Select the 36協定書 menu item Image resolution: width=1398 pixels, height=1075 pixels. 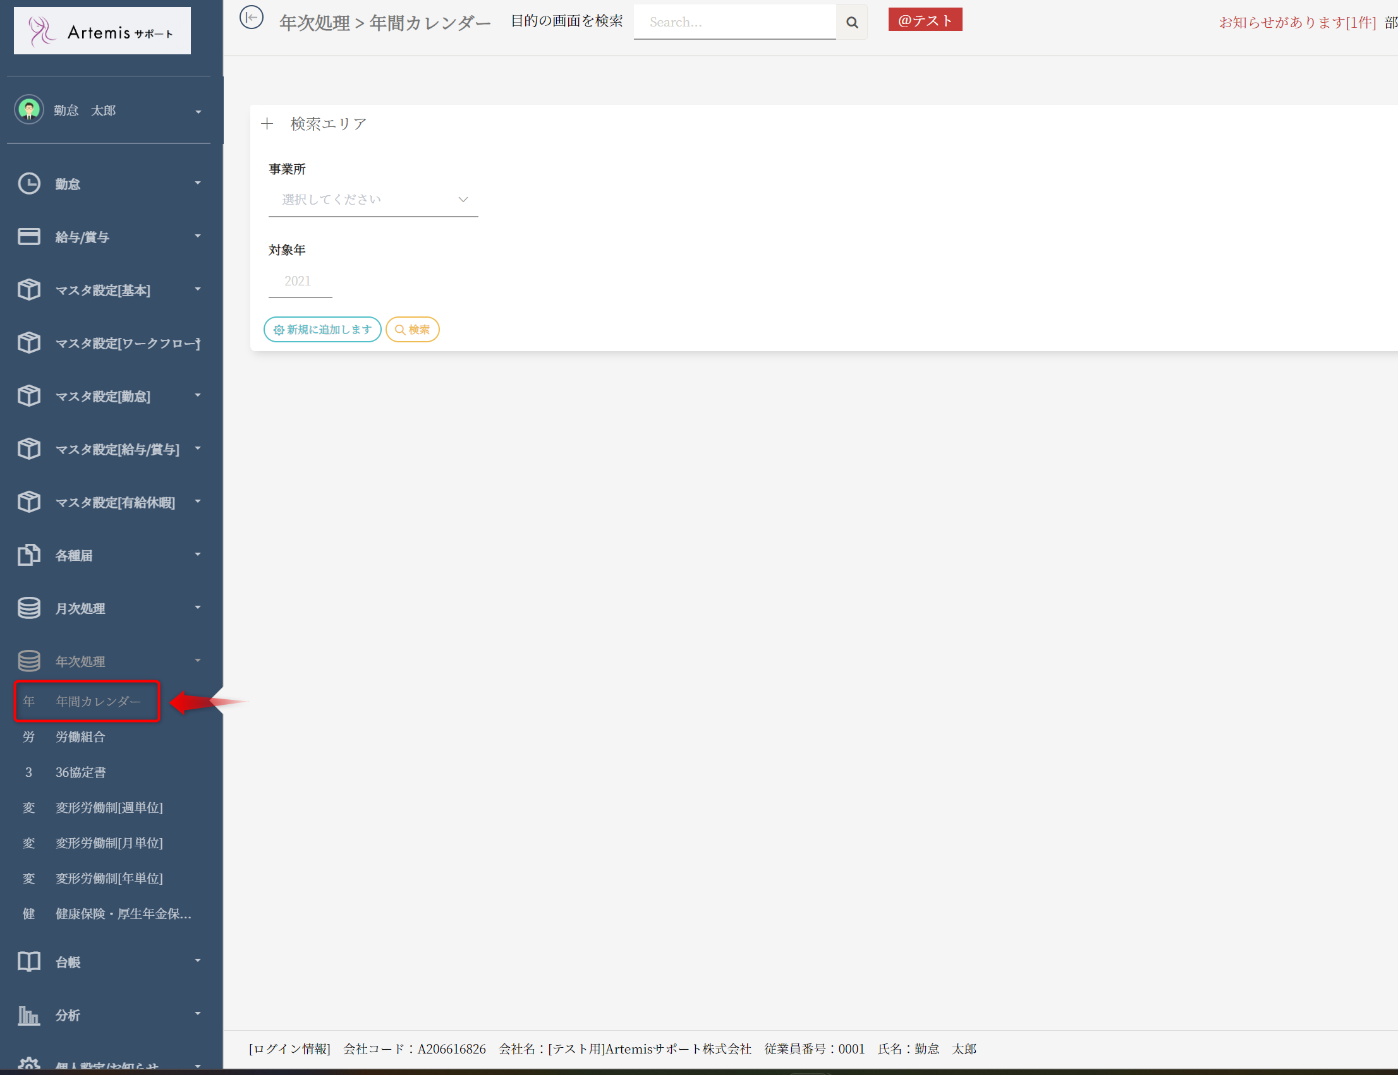[x=81, y=772]
